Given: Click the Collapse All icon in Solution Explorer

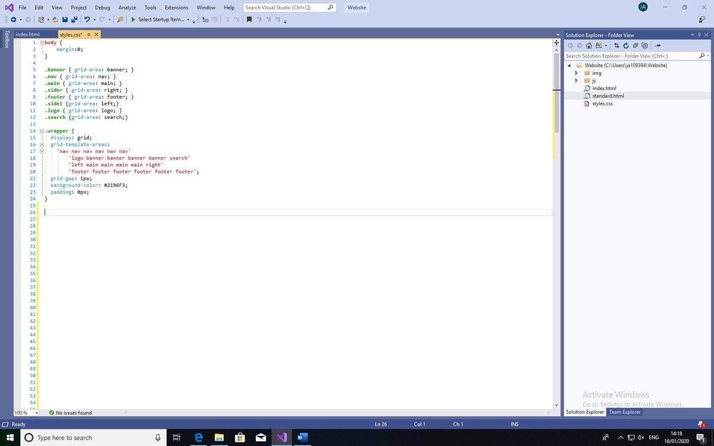Looking at the screenshot, I should pyautogui.click(x=635, y=46).
